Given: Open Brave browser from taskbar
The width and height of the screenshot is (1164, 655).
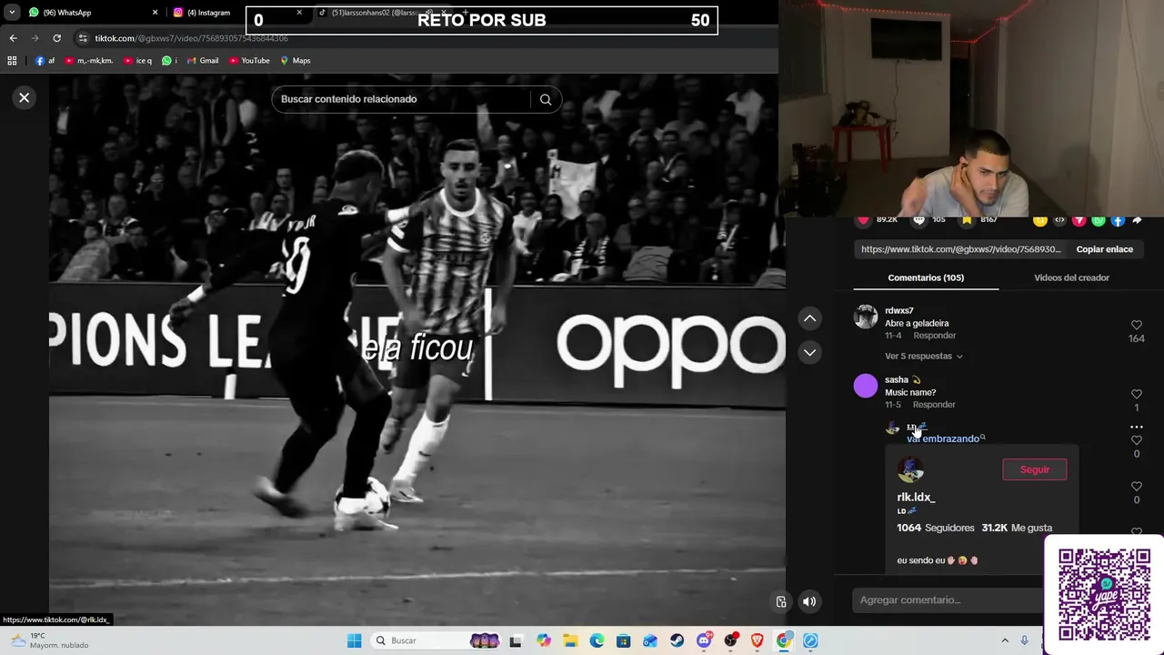Looking at the screenshot, I should 757,640.
